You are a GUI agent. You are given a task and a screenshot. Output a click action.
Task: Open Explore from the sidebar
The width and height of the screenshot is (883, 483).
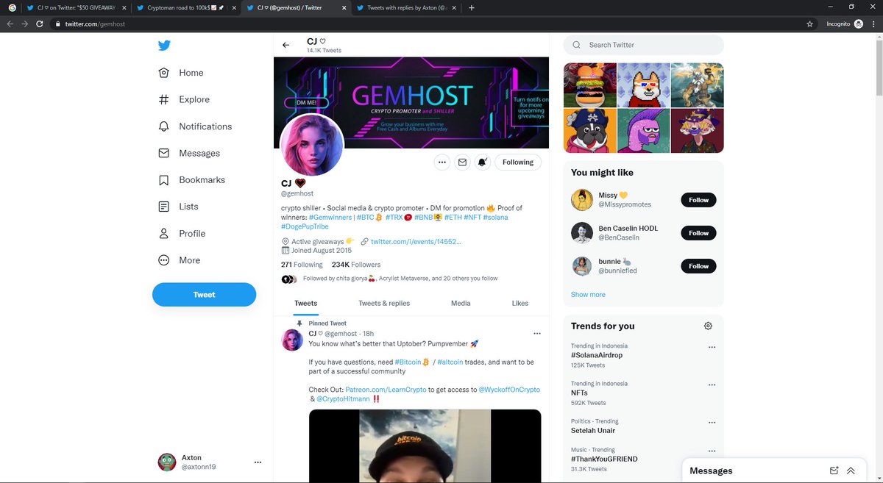click(x=184, y=99)
